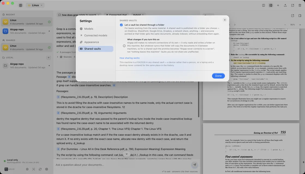Click the MultilingualE5S Phi 3.5 mini model label
The image size is (305, 174).
pos(23,163)
